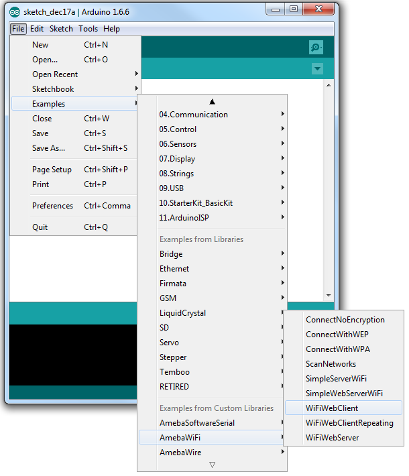The width and height of the screenshot is (409, 476).
Task: Expand 04.Communication examples
Action: (x=213, y=115)
